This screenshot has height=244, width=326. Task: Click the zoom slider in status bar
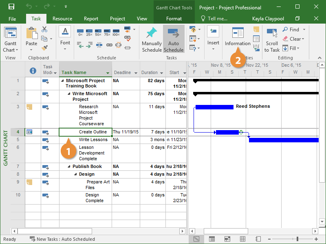coord(297,239)
